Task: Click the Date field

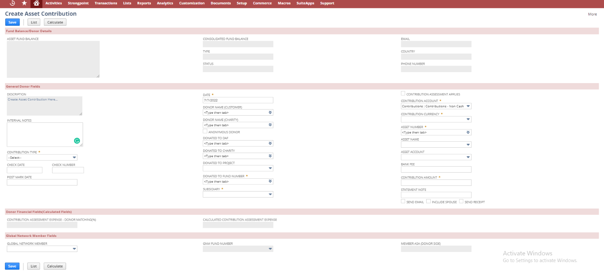Action: click(x=238, y=100)
